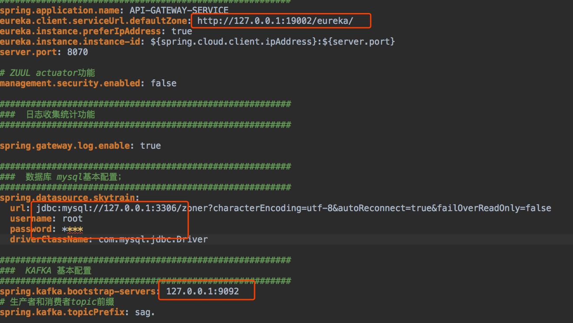Select the API-GATEWAY-SERVICE value
The height and width of the screenshot is (323, 573).
[x=179, y=10]
